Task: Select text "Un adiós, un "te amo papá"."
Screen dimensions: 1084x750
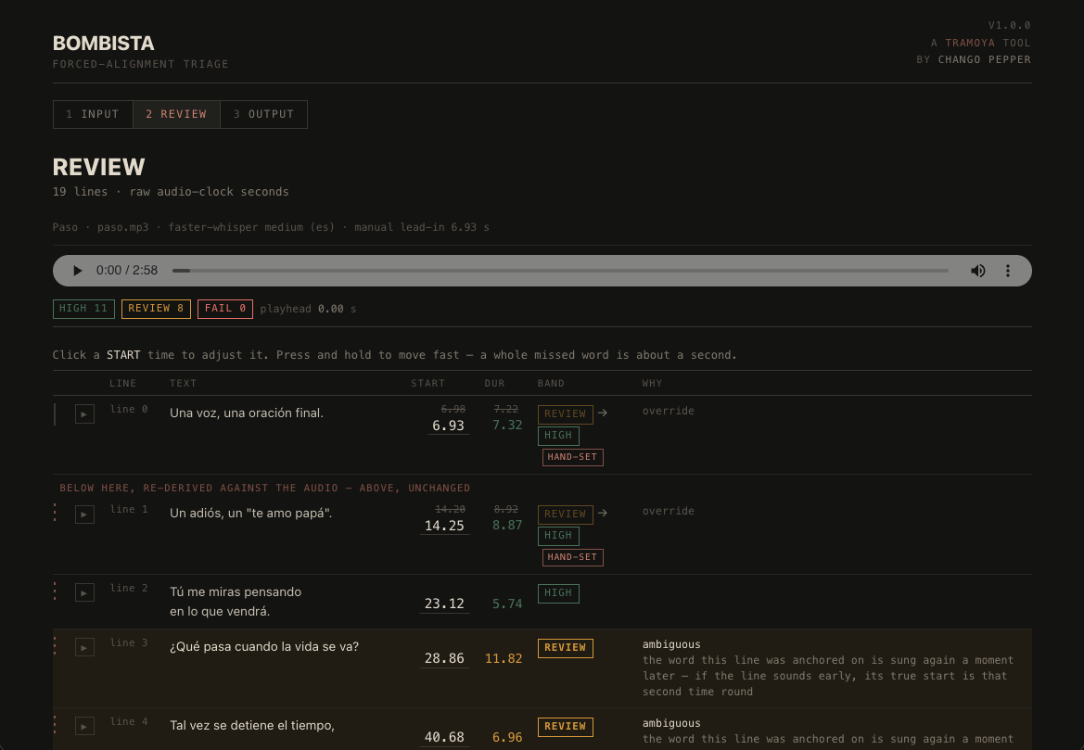Action: [x=251, y=514]
